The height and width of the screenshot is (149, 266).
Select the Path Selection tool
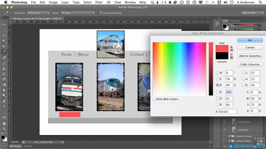[x=4, y=112]
